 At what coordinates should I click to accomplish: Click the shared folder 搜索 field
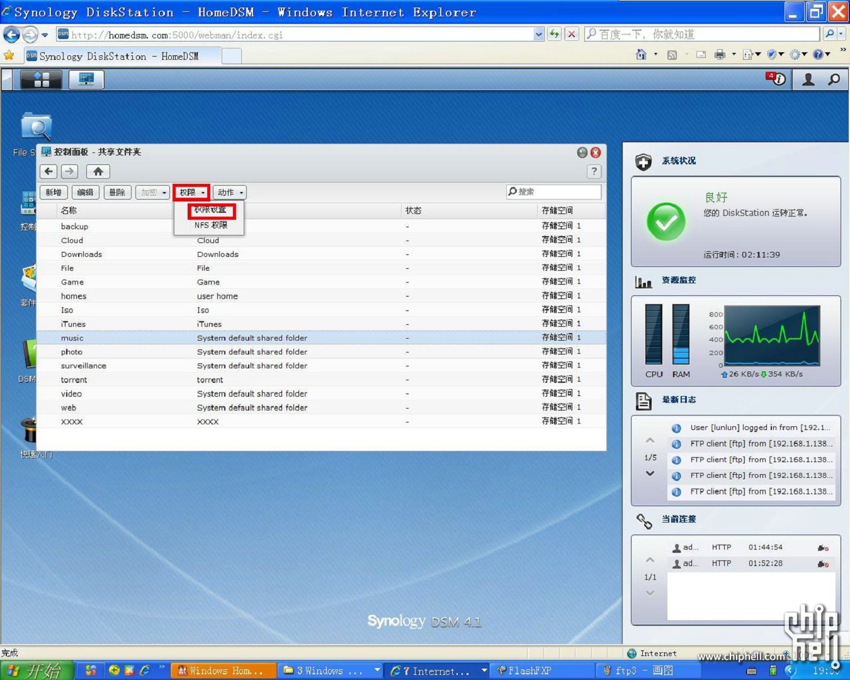(x=554, y=192)
